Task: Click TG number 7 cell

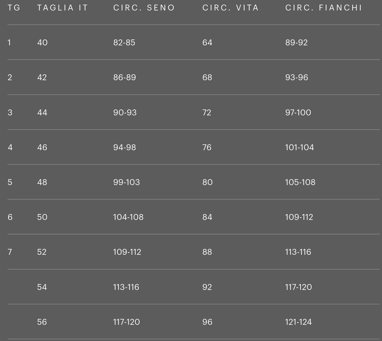Action: [x=10, y=252]
